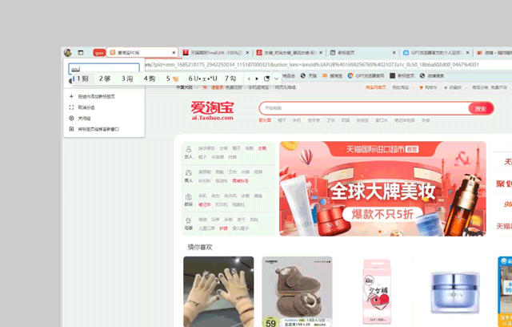Close the 爱淘宝PC版 tab

174,52
